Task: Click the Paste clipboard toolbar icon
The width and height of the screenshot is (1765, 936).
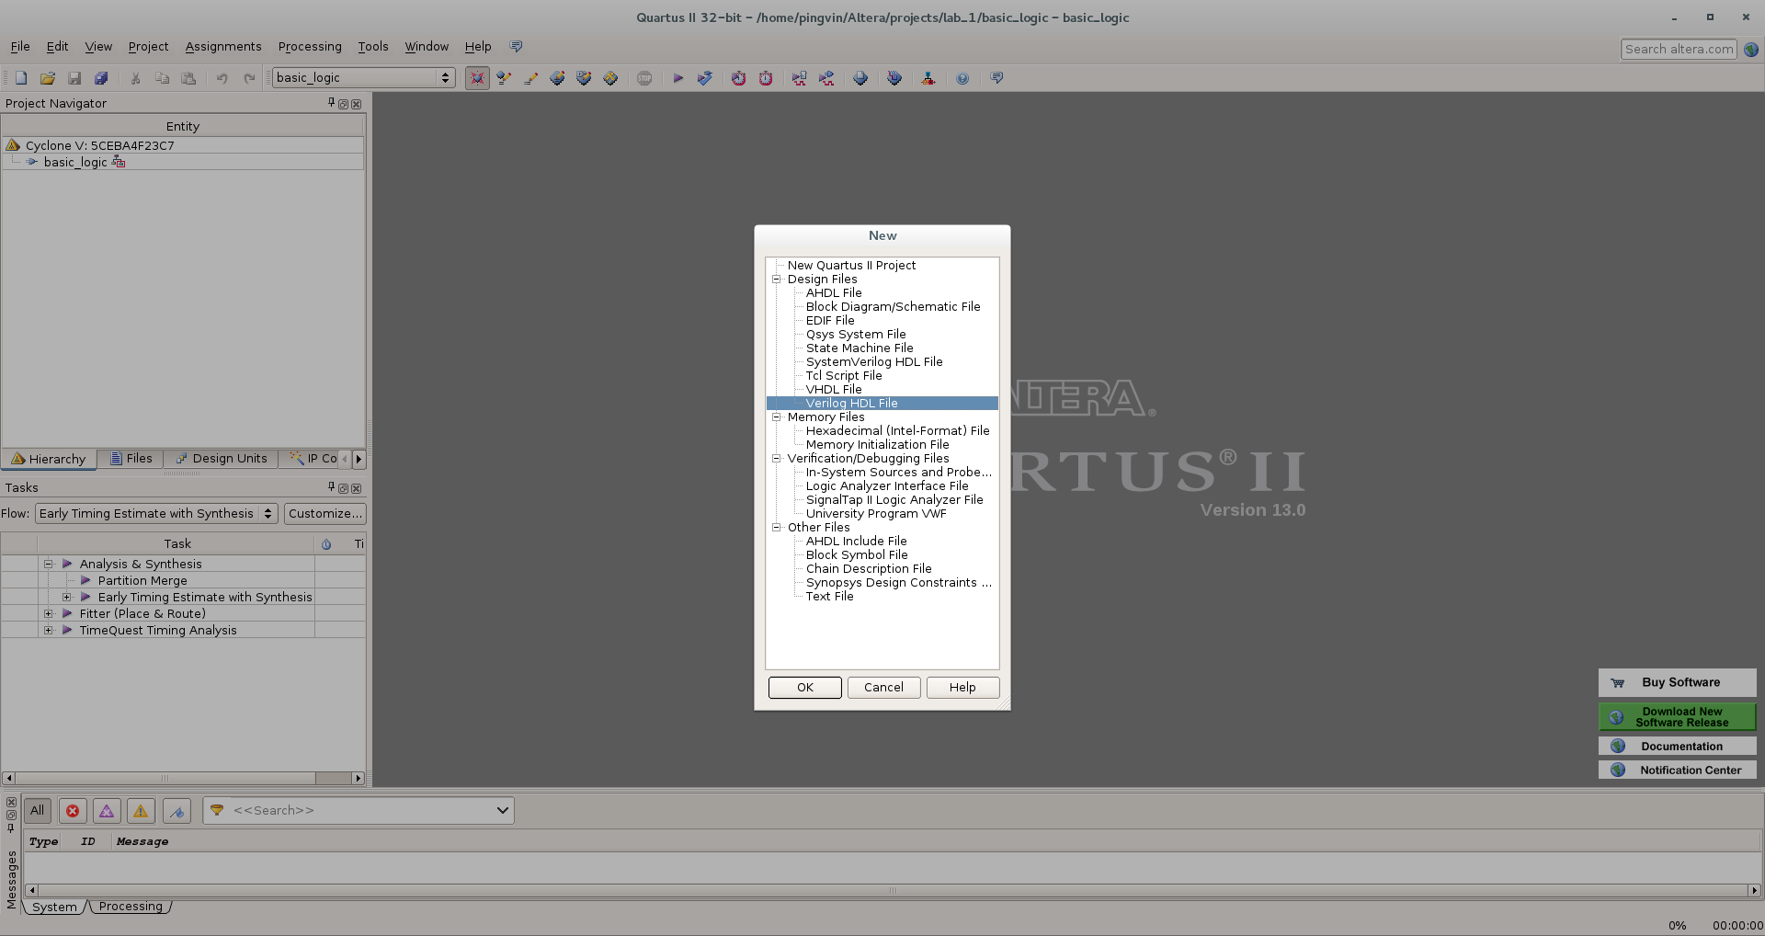Action: point(188,78)
